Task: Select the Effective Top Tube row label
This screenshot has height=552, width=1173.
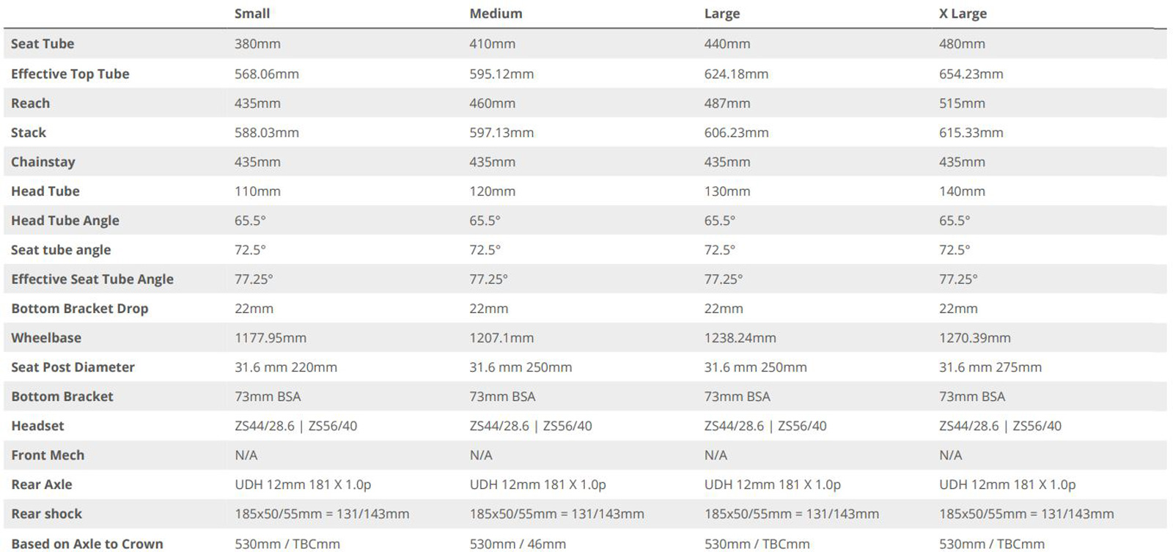Action: 70,74
